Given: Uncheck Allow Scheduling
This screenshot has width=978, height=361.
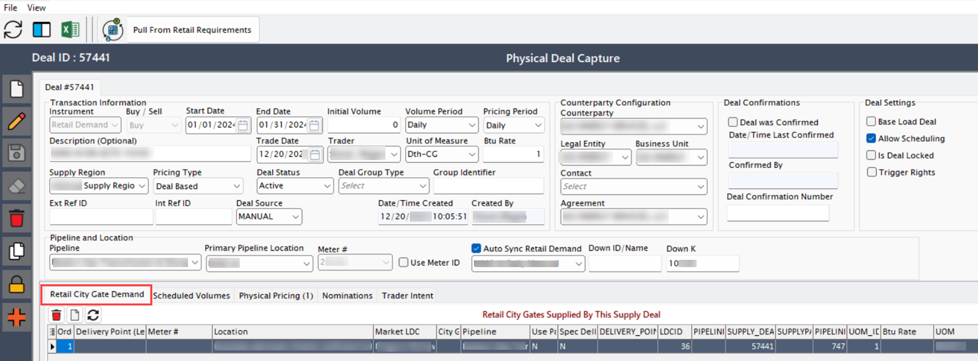Looking at the screenshot, I should 871,139.
